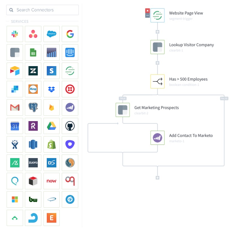Select the Lookup Visitor Company node
This screenshot has width=238, height=232.
pos(157,47)
